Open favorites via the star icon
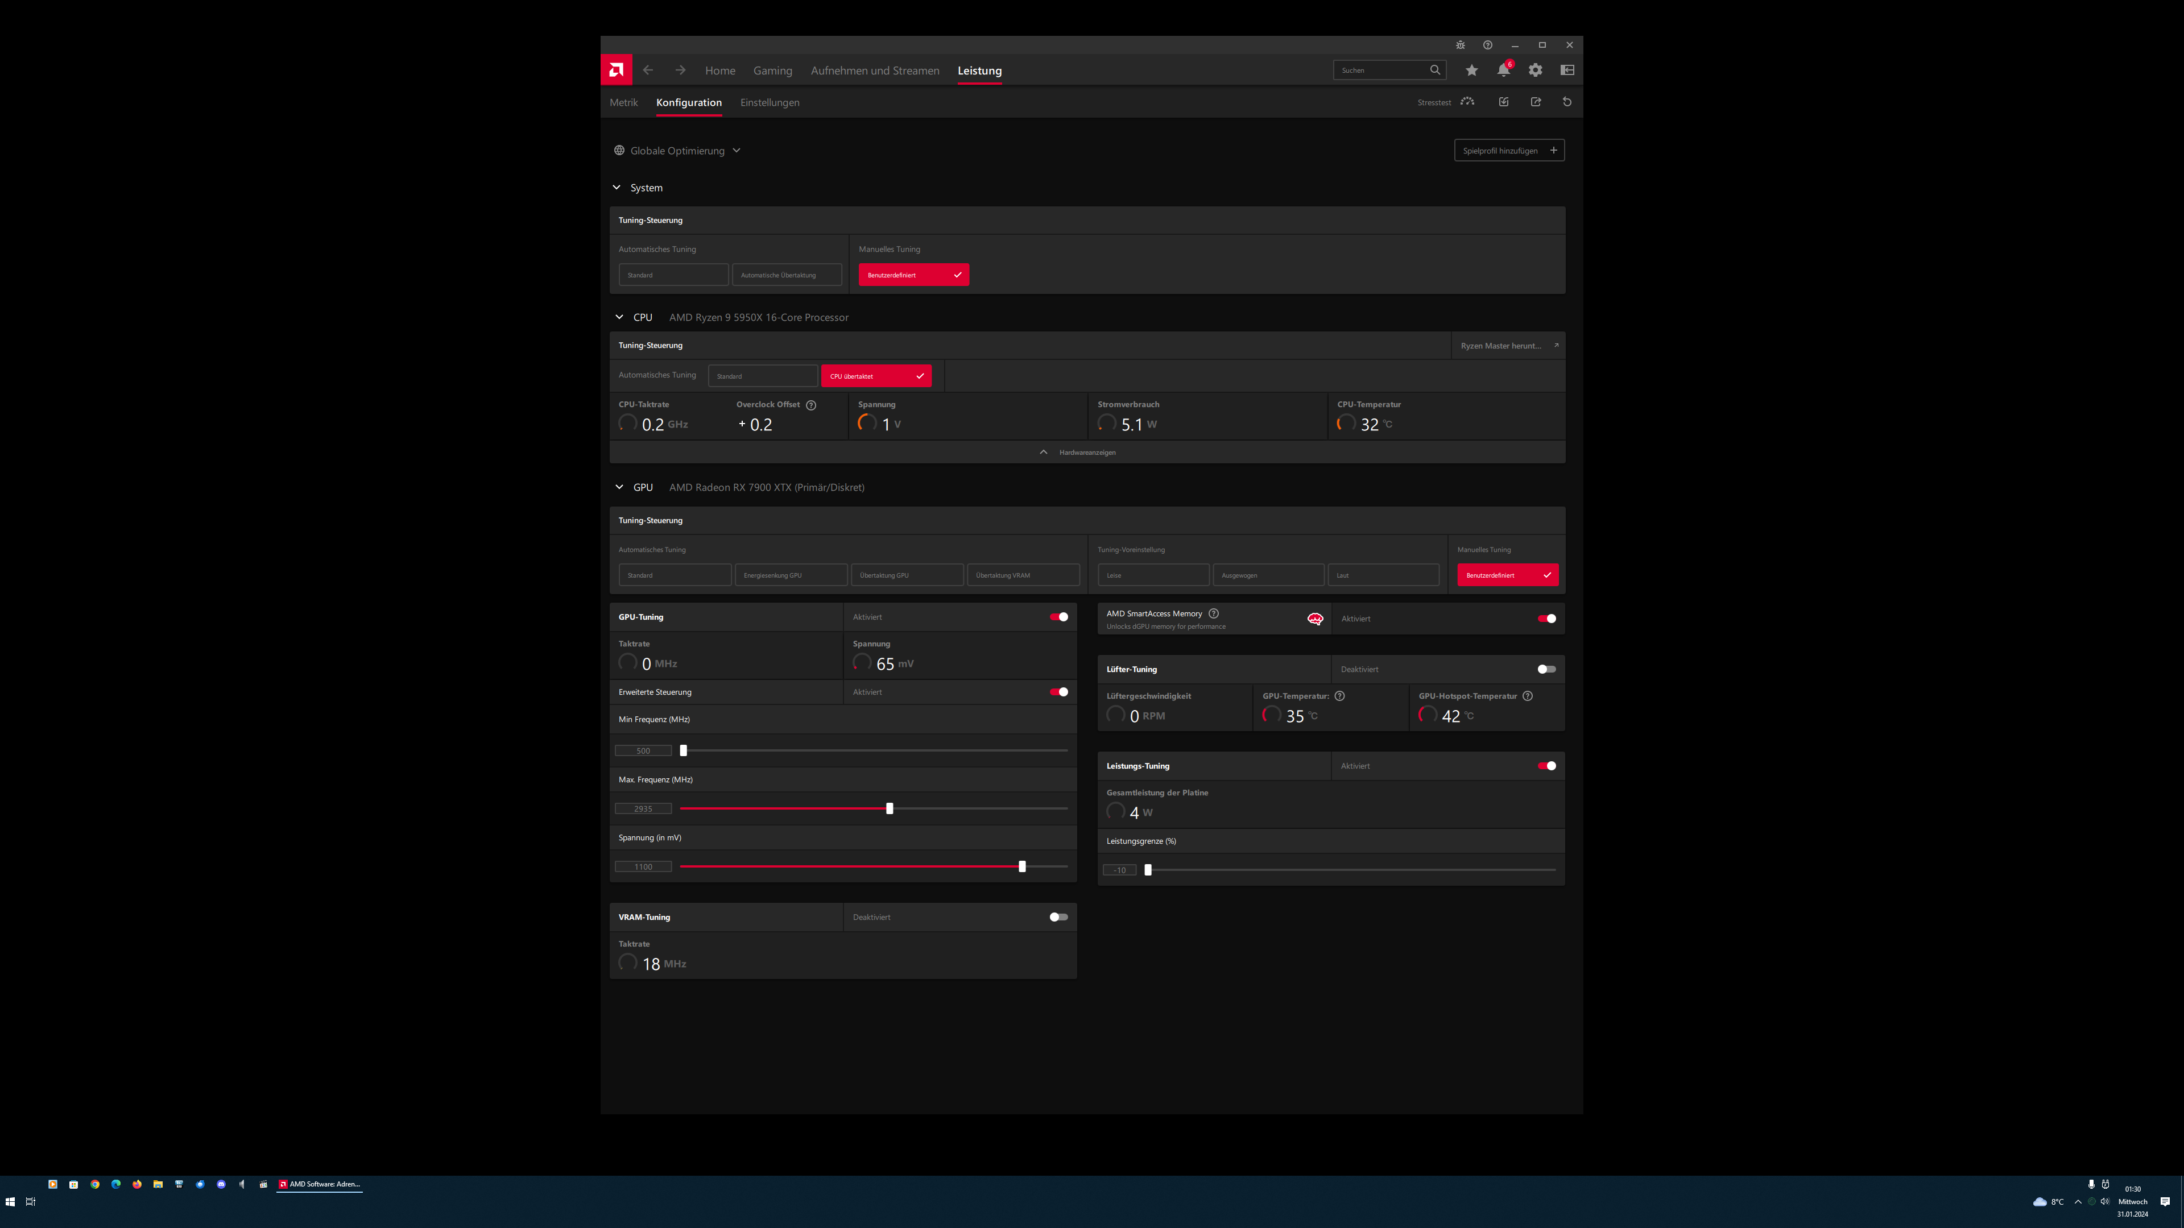 1472,70
